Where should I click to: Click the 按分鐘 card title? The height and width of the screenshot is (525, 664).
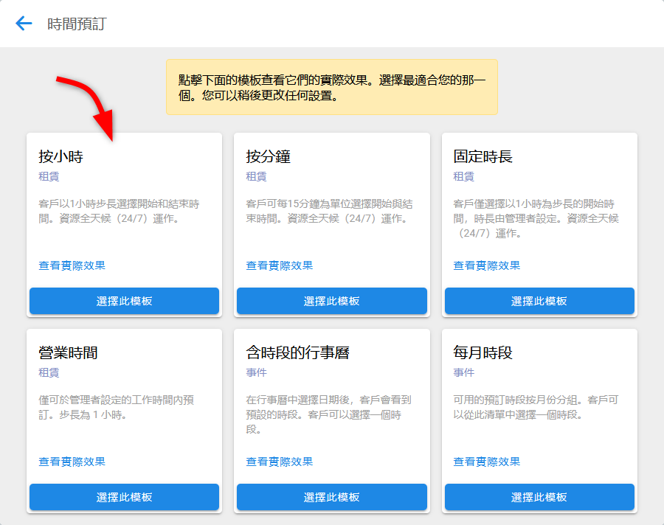(x=268, y=156)
